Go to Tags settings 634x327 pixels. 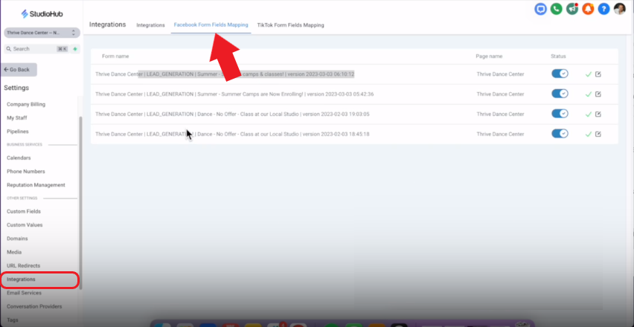point(13,320)
